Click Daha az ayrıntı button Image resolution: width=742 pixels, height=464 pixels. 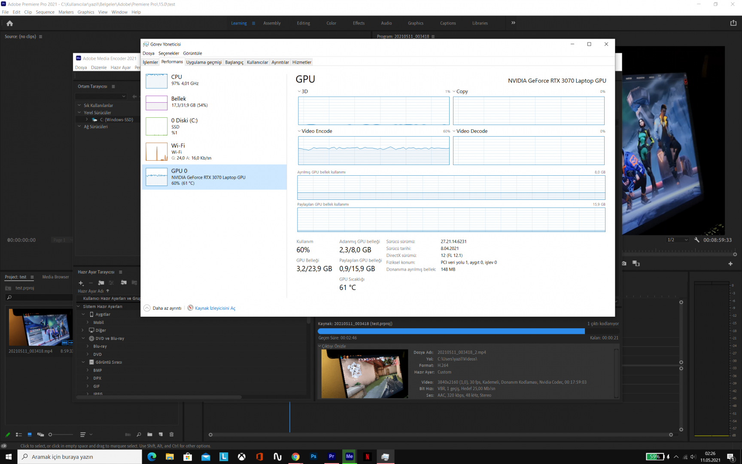click(162, 308)
